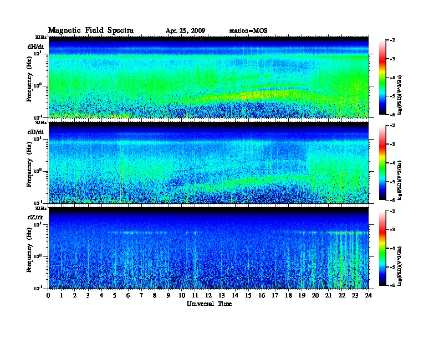Click hour 21 on the Universal Time axis
The height and width of the screenshot is (339, 439).
(x=328, y=296)
